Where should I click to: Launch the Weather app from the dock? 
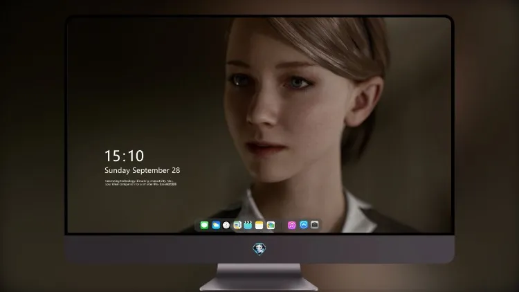click(216, 225)
